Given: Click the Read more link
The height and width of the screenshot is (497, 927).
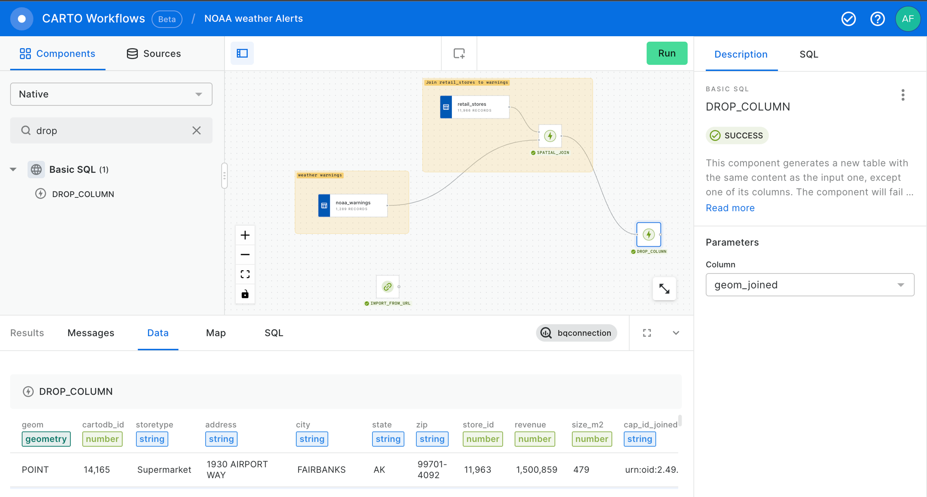Looking at the screenshot, I should coord(730,208).
